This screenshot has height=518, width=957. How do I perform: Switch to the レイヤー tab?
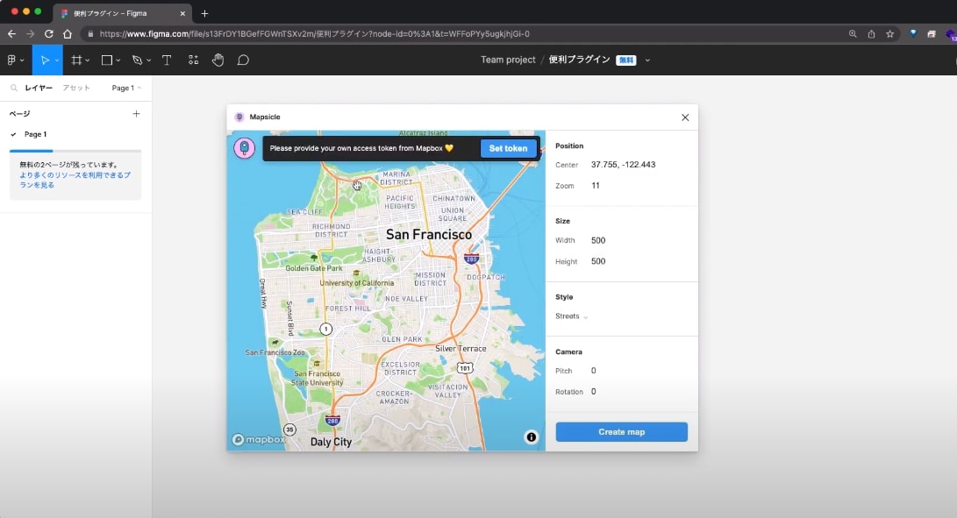(39, 88)
